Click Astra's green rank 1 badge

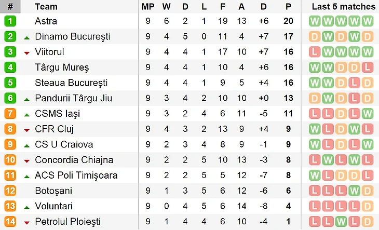[x=10, y=21]
